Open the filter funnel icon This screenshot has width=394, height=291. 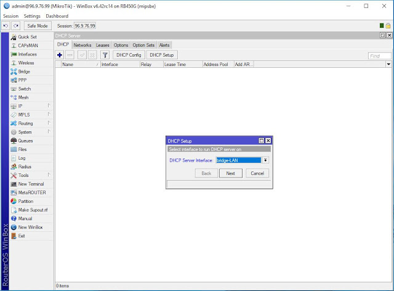click(x=105, y=55)
